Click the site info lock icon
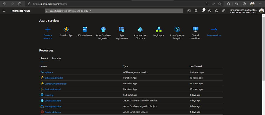265x115 pixels. [29, 4]
